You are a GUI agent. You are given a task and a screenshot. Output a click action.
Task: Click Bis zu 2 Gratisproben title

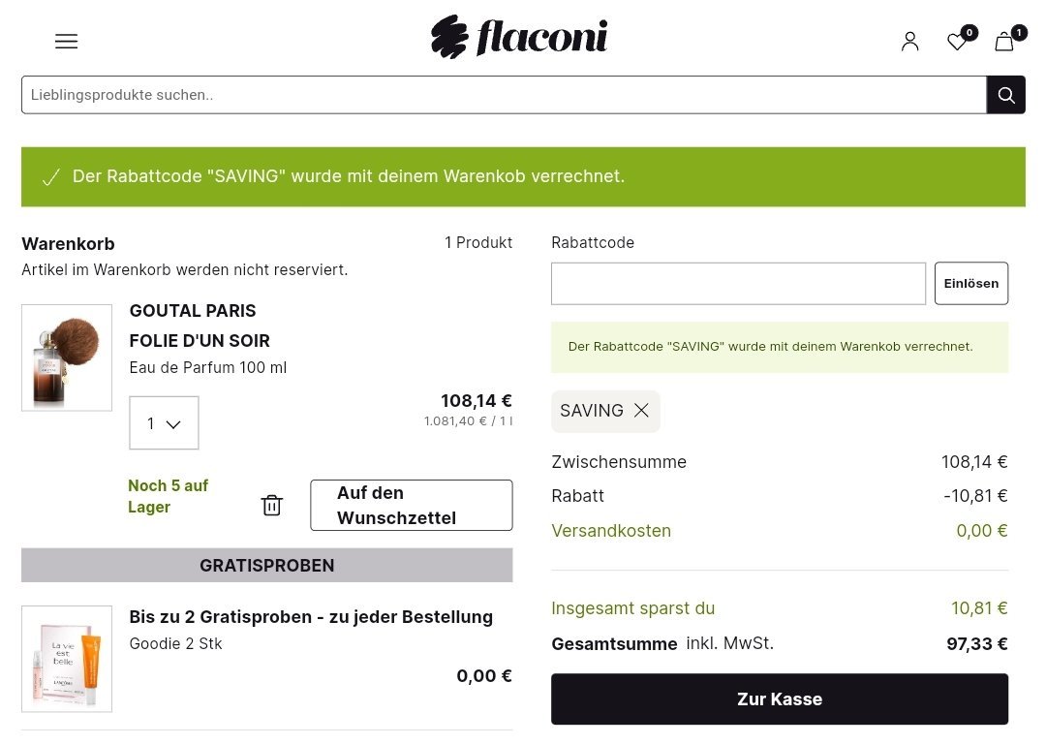tap(311, 617)
